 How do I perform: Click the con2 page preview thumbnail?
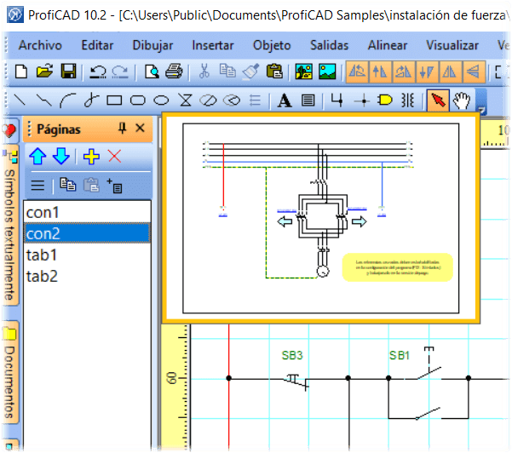(x=320, y=218)
